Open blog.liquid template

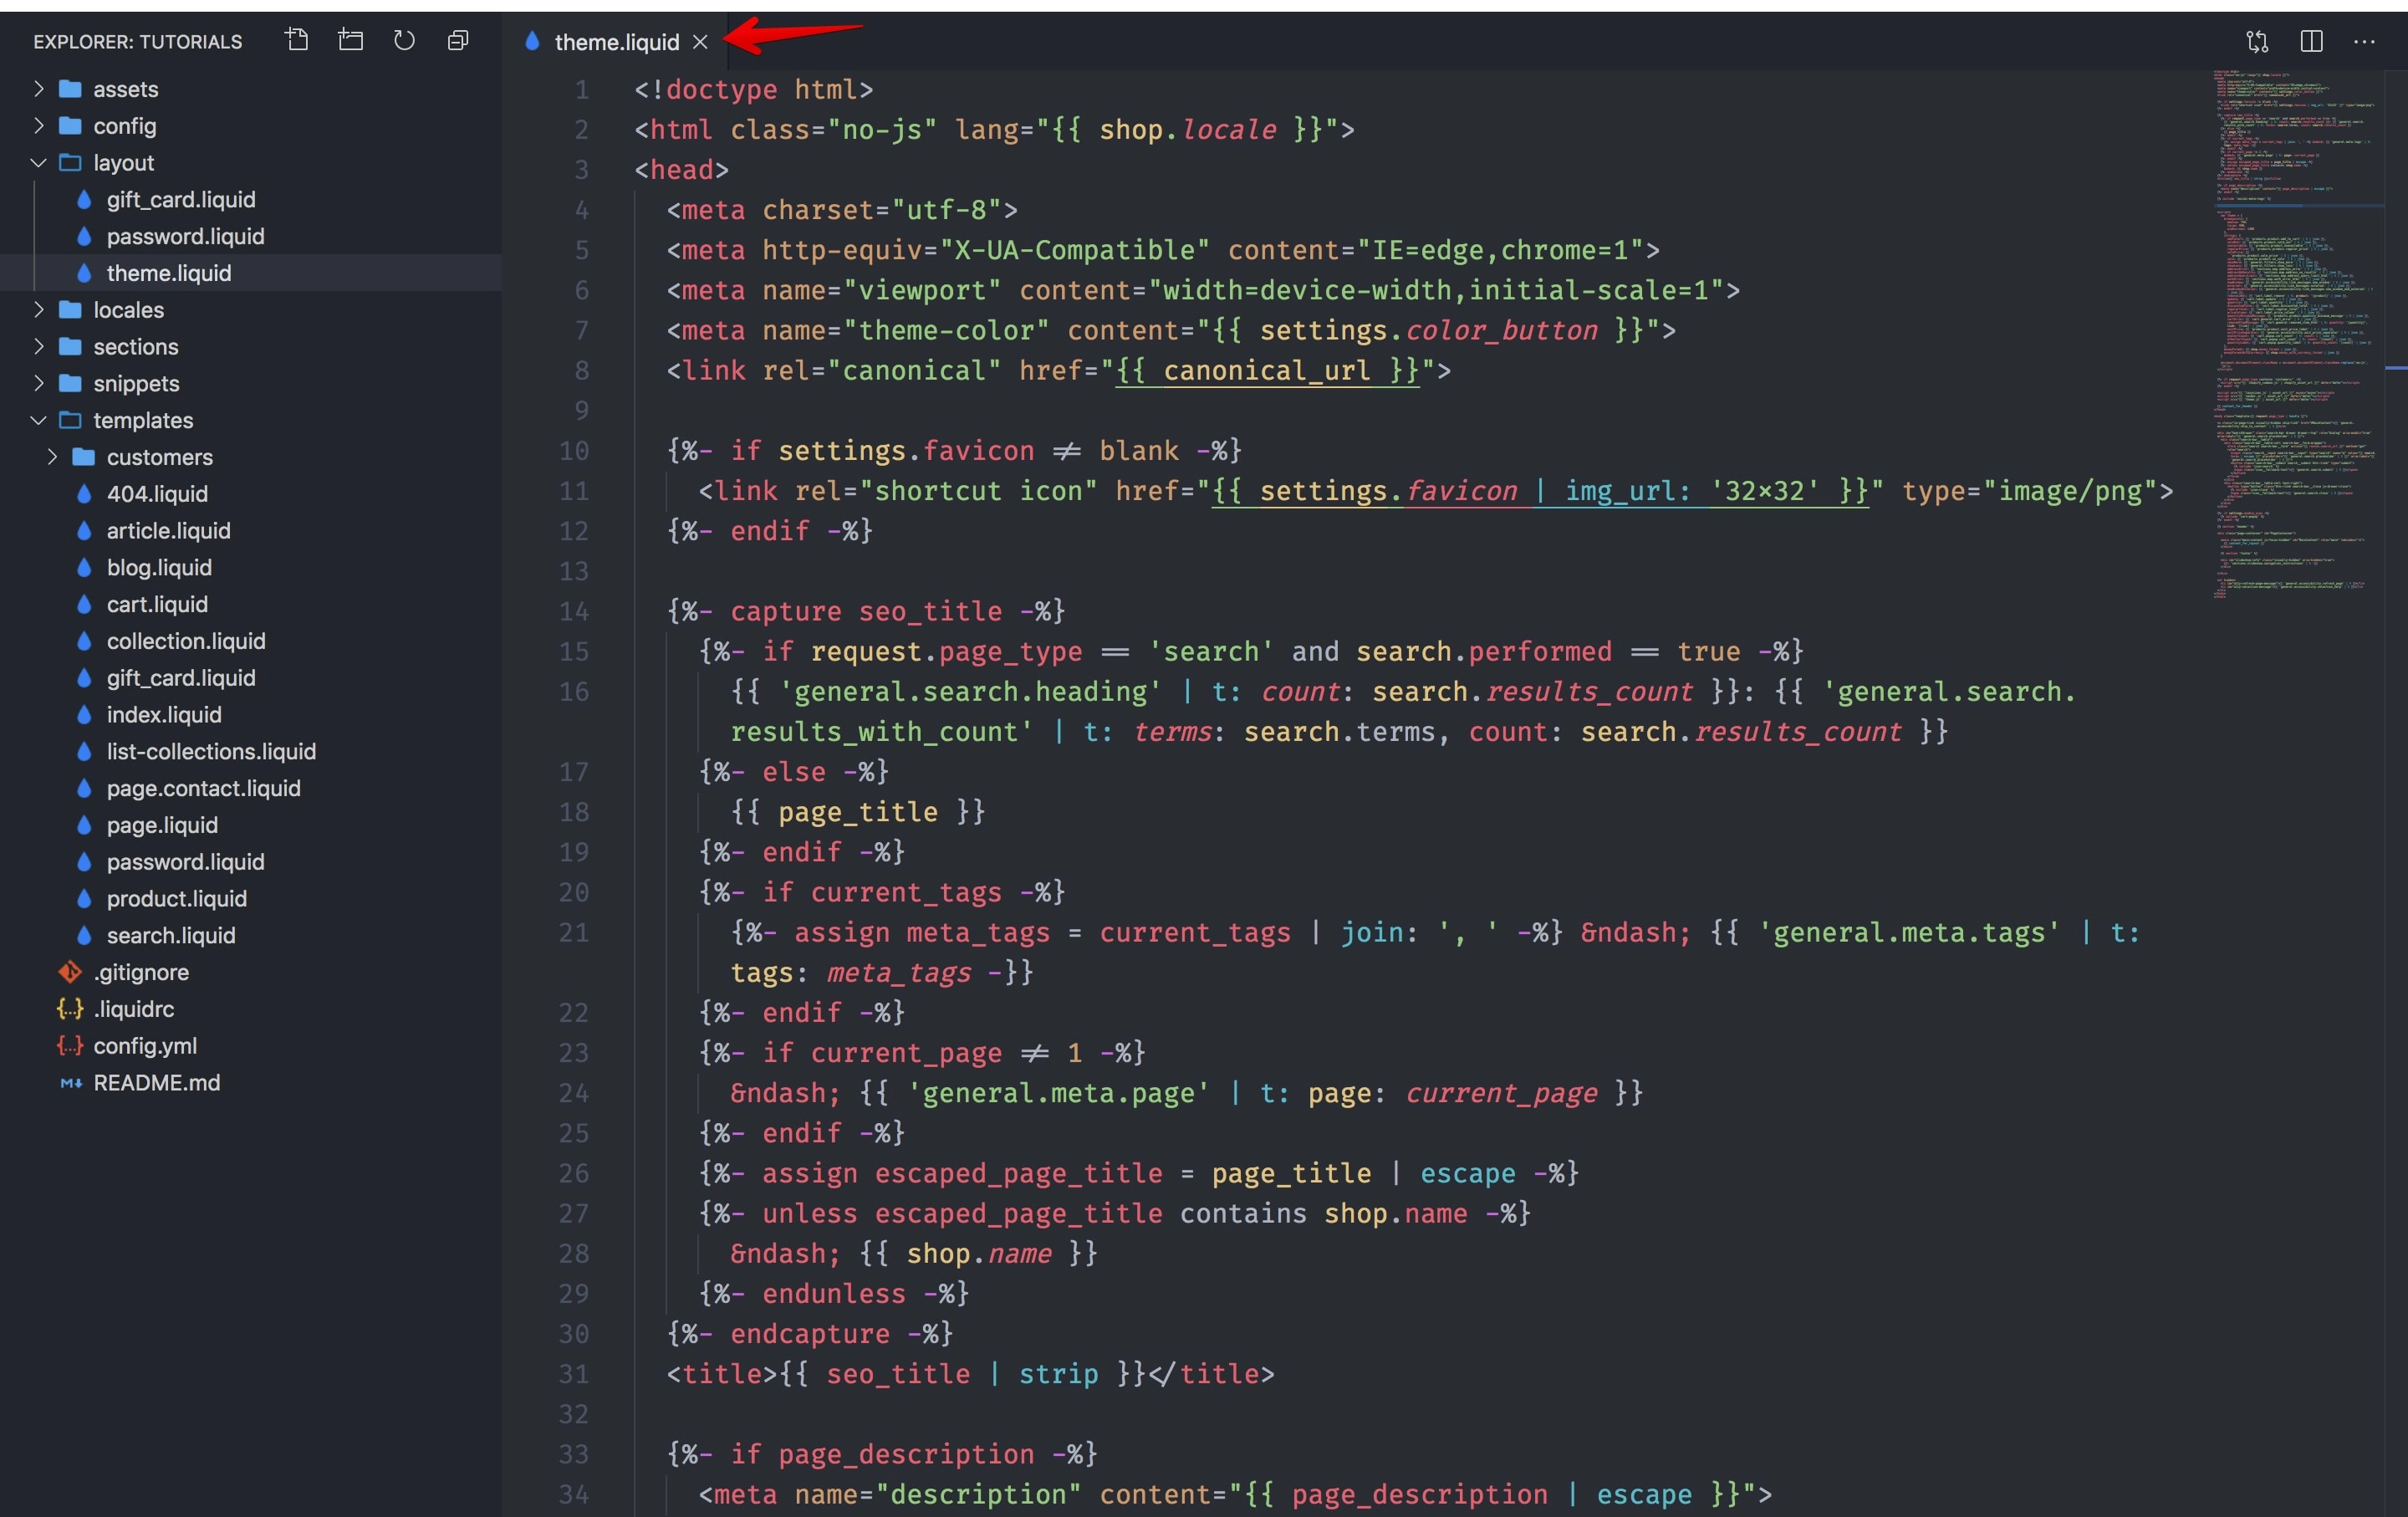pyautogui.click(x=250, y=567)
